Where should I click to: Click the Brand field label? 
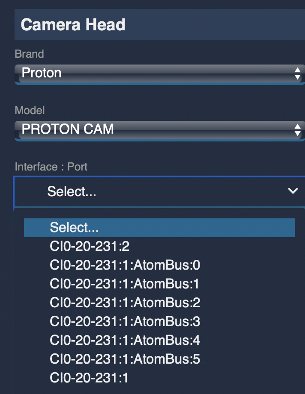coord(29,54)
